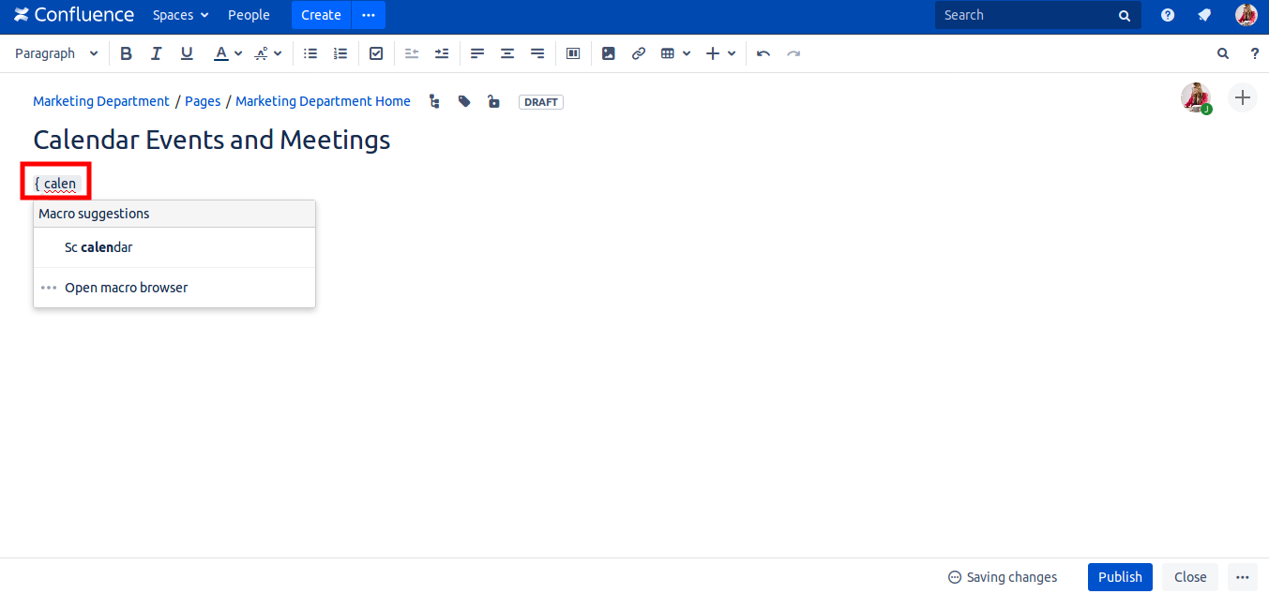Screen dimensions: 1269x594
Task: Open the insert table dropdown
Action: [x=675, y=53]
